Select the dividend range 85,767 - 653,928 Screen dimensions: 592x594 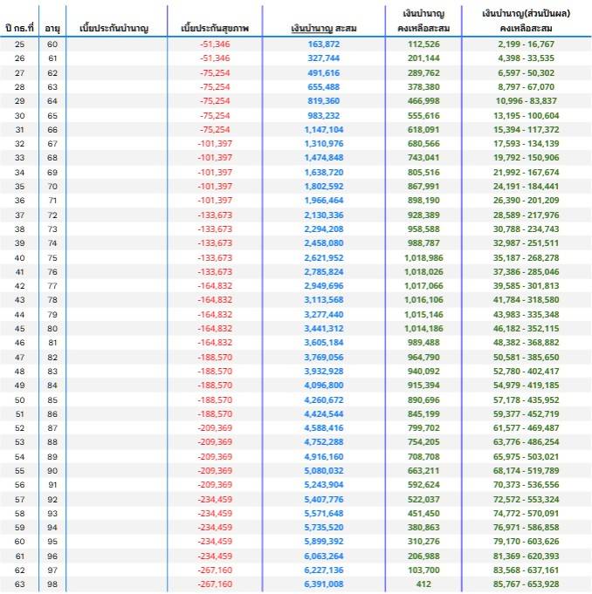[x=526, y=585]
